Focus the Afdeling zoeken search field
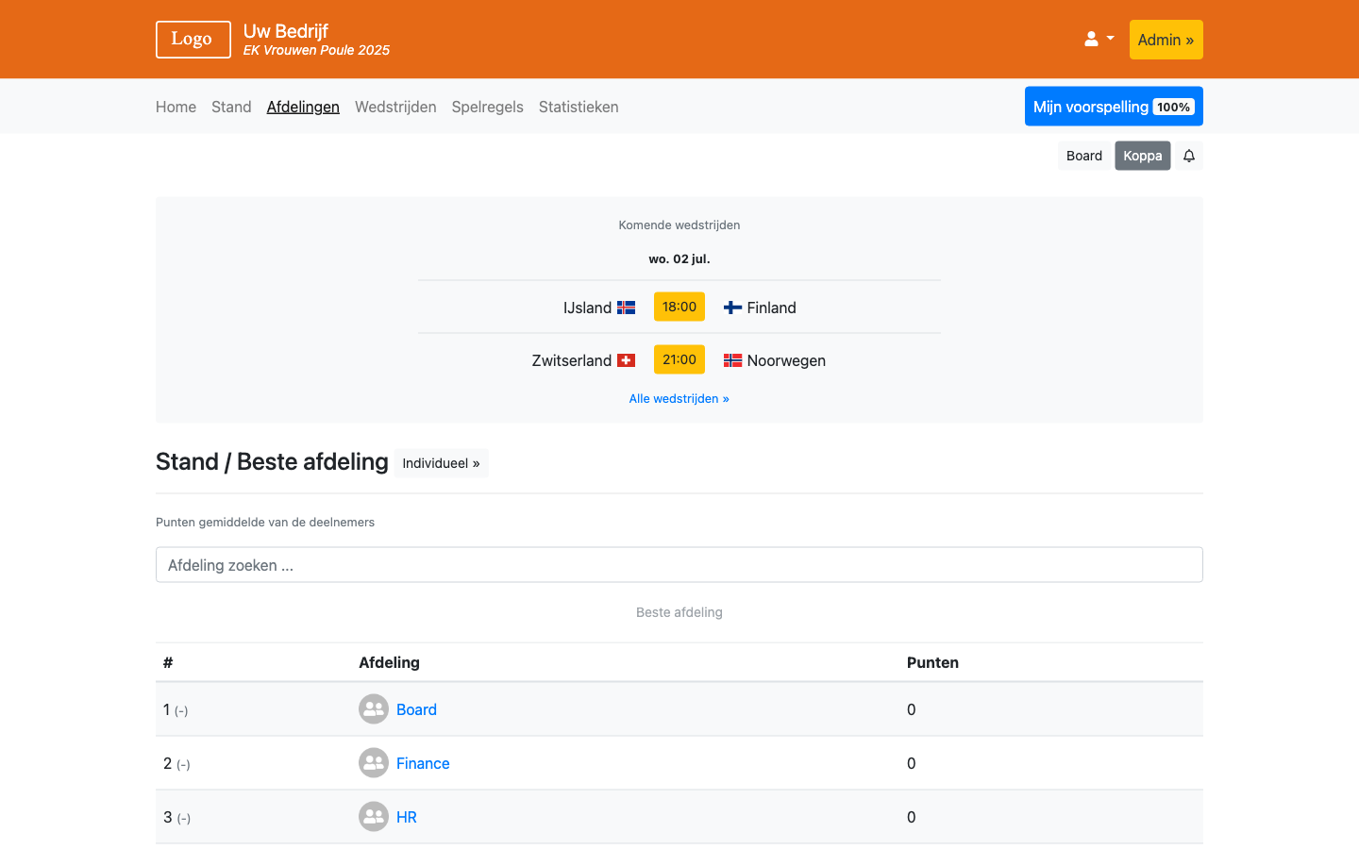The image size is (1359, 849). [x=679, y=565]
